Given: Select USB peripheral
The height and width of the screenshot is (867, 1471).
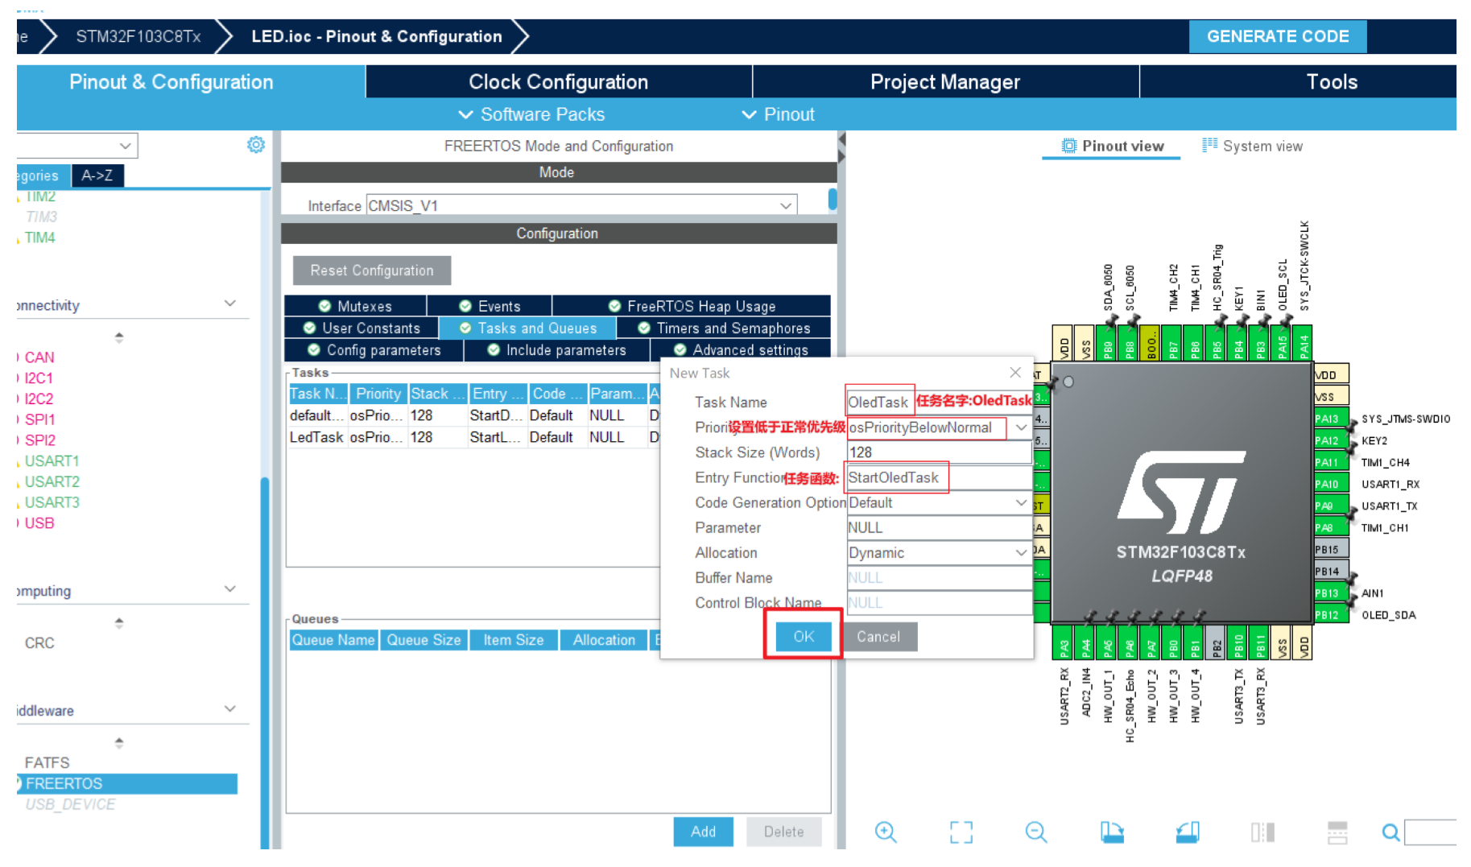Looking at the screenshot, I should pos(39,523).
